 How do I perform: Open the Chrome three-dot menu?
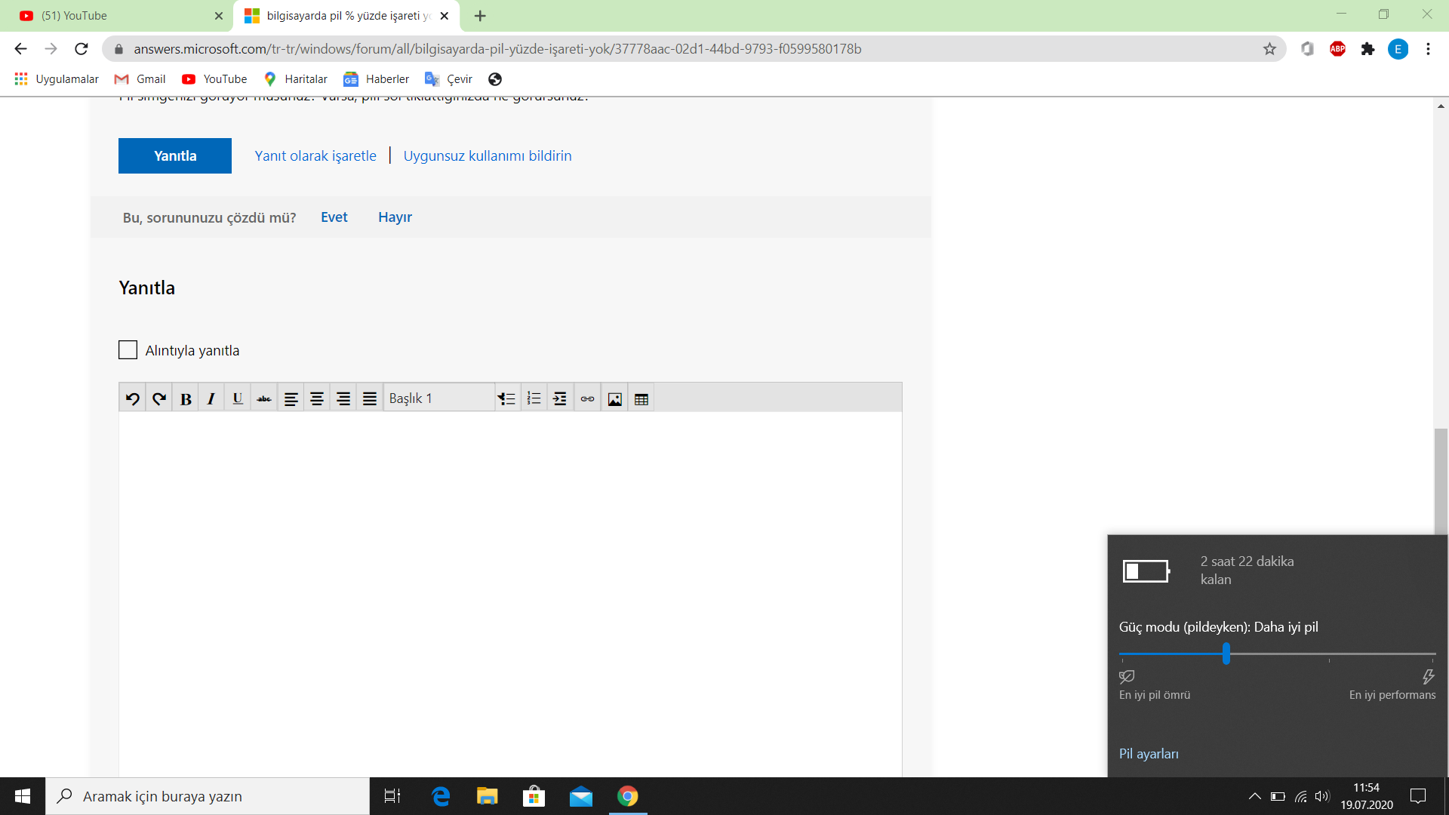click(x=1428, y=49)
